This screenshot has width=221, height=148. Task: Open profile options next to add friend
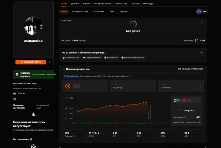click(49, 62)
